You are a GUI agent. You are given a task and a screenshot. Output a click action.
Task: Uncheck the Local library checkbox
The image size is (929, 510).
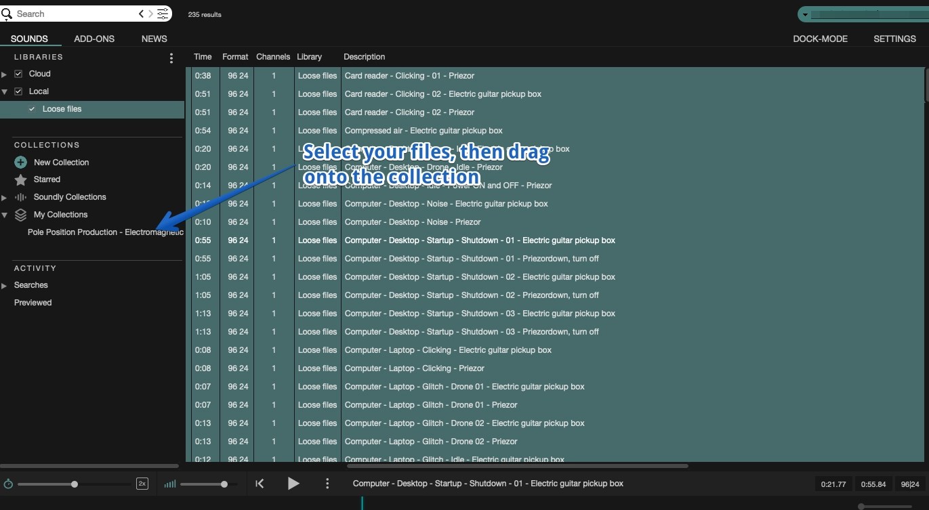(x=18, y=91)
